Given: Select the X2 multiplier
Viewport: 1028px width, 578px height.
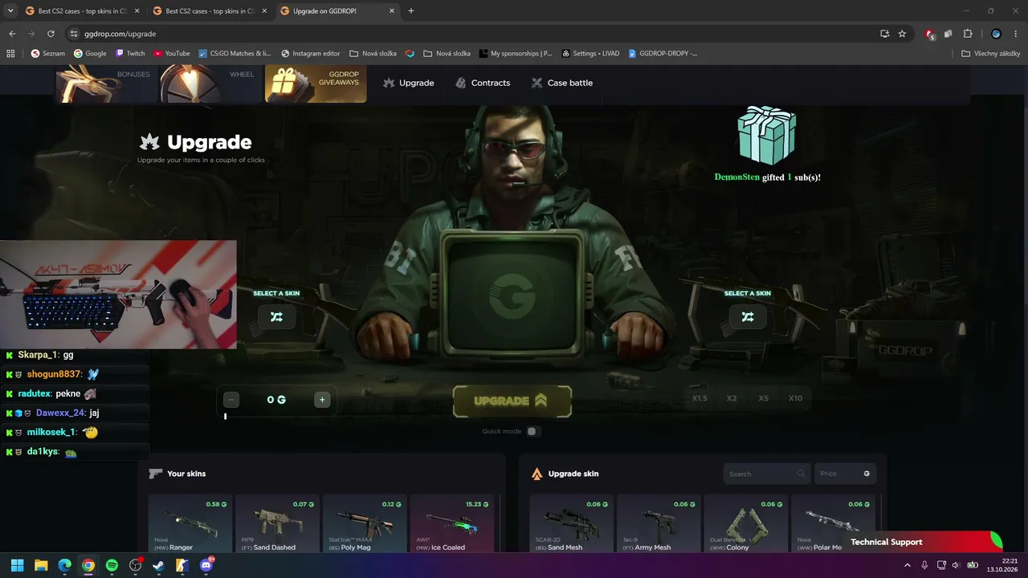Looking at the screenshot, I should (732, 398).
